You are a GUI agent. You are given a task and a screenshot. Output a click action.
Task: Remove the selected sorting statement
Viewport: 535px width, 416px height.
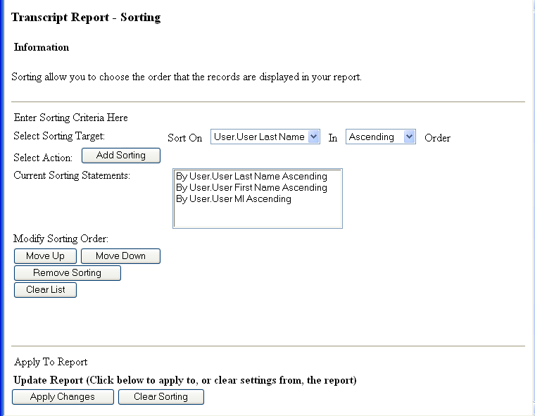tap(67, 272)
